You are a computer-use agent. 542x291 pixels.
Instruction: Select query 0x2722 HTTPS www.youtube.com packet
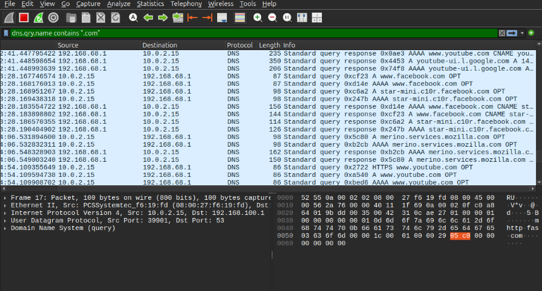(268, 167)
